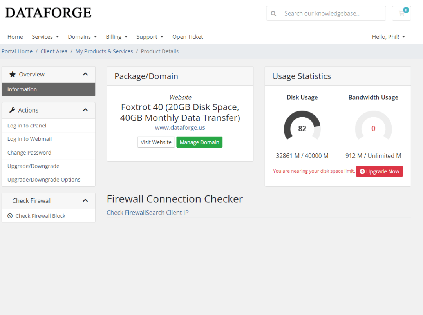Click My Products & Services breadcrumb
Screen dimensions: 423x315
[x=104, y=51]
